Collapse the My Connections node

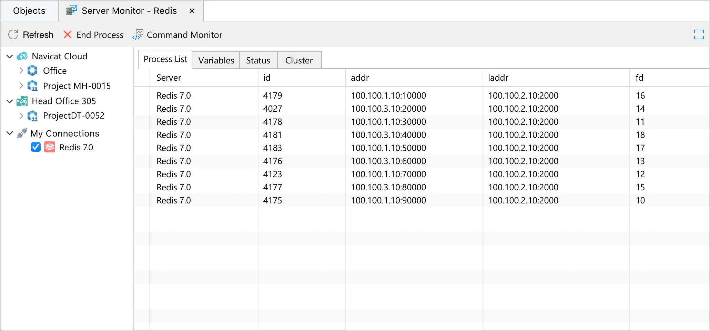[x=10, y=133]
